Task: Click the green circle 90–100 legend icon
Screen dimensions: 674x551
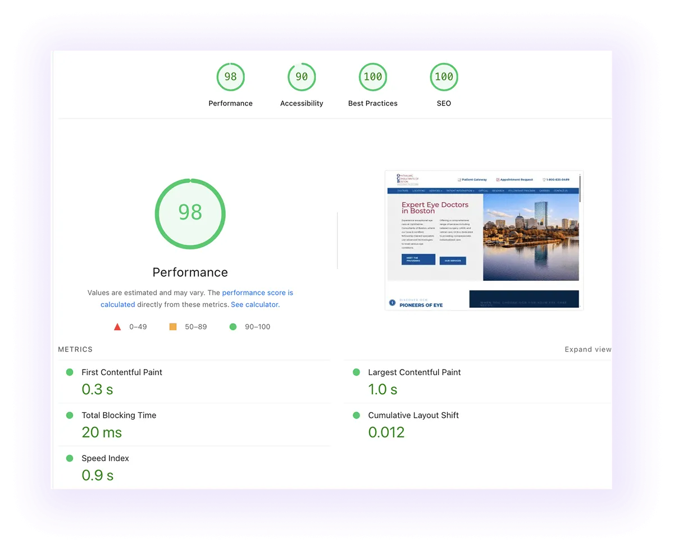Action: (233, 326)
